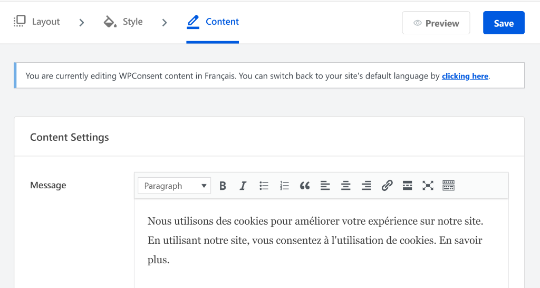Viewport: 540px width, 288px height.
Task: Apply blockquote formatting
Action: [x=305, y=186]
